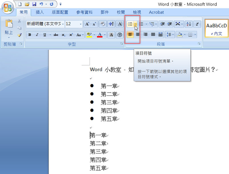Screen dimensions: 229x174
Task: Click the 貼上 paste button
Action: (9, 29)
